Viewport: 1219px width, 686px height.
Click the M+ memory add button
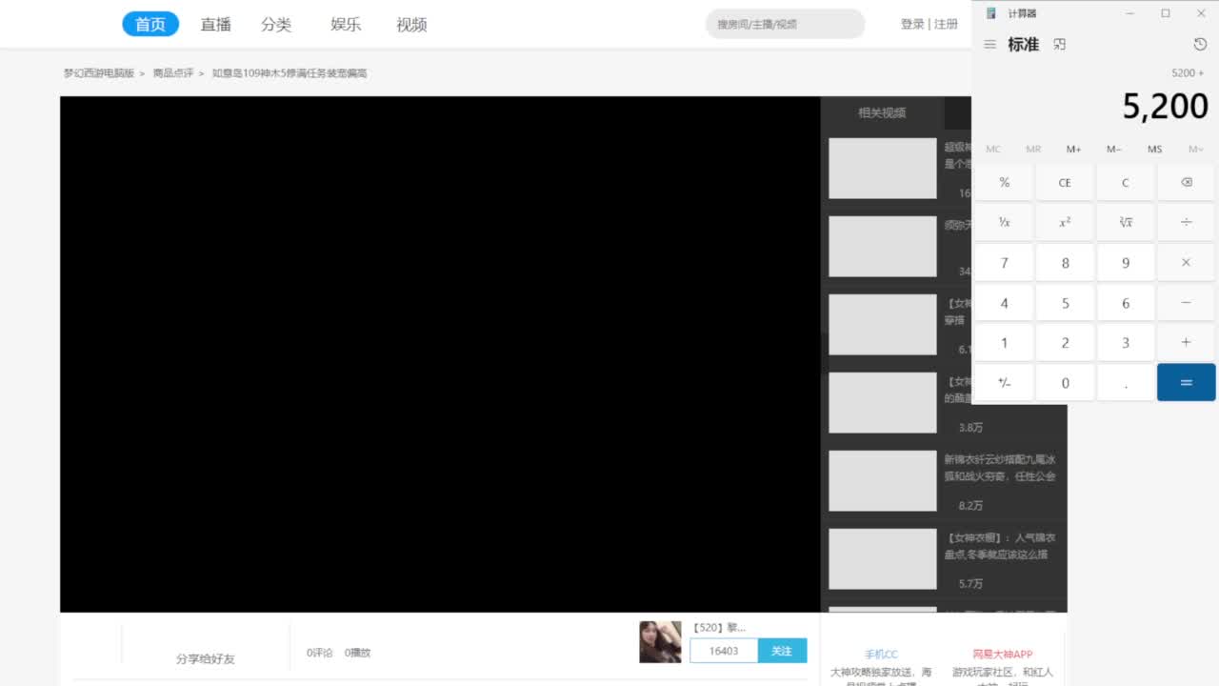[x=1074, y=149]
